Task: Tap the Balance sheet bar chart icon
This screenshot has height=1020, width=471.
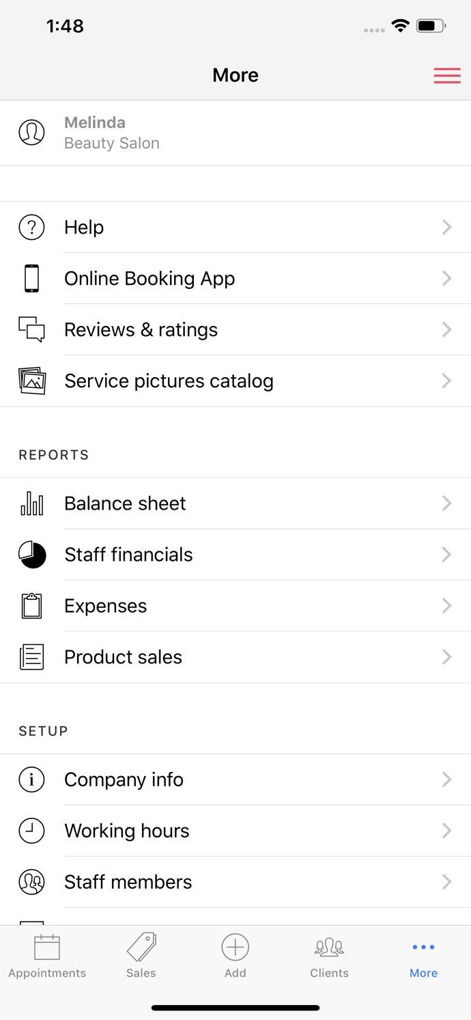Action: [x=31, y=504]
